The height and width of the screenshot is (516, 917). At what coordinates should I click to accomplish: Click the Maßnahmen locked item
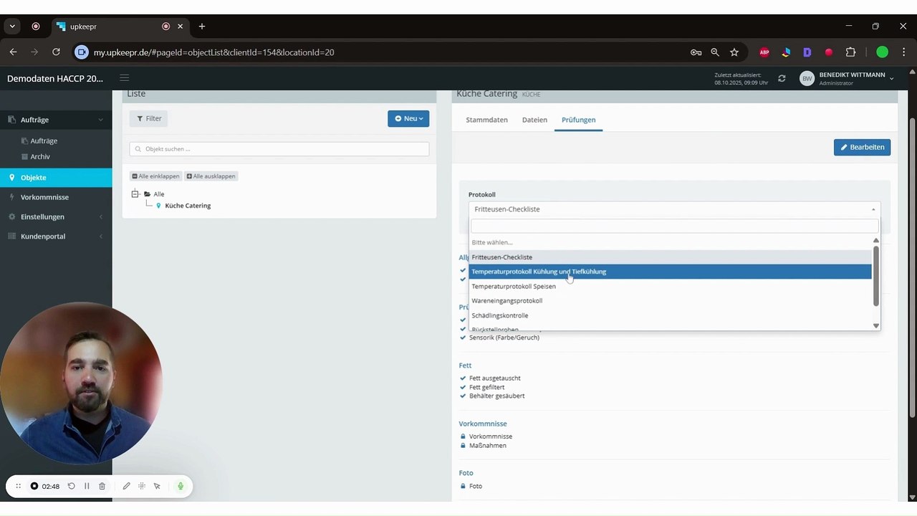point(483,446)
